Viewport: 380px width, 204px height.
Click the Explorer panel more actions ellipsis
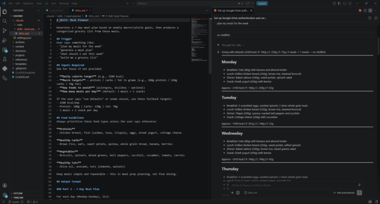coord(39,11)
